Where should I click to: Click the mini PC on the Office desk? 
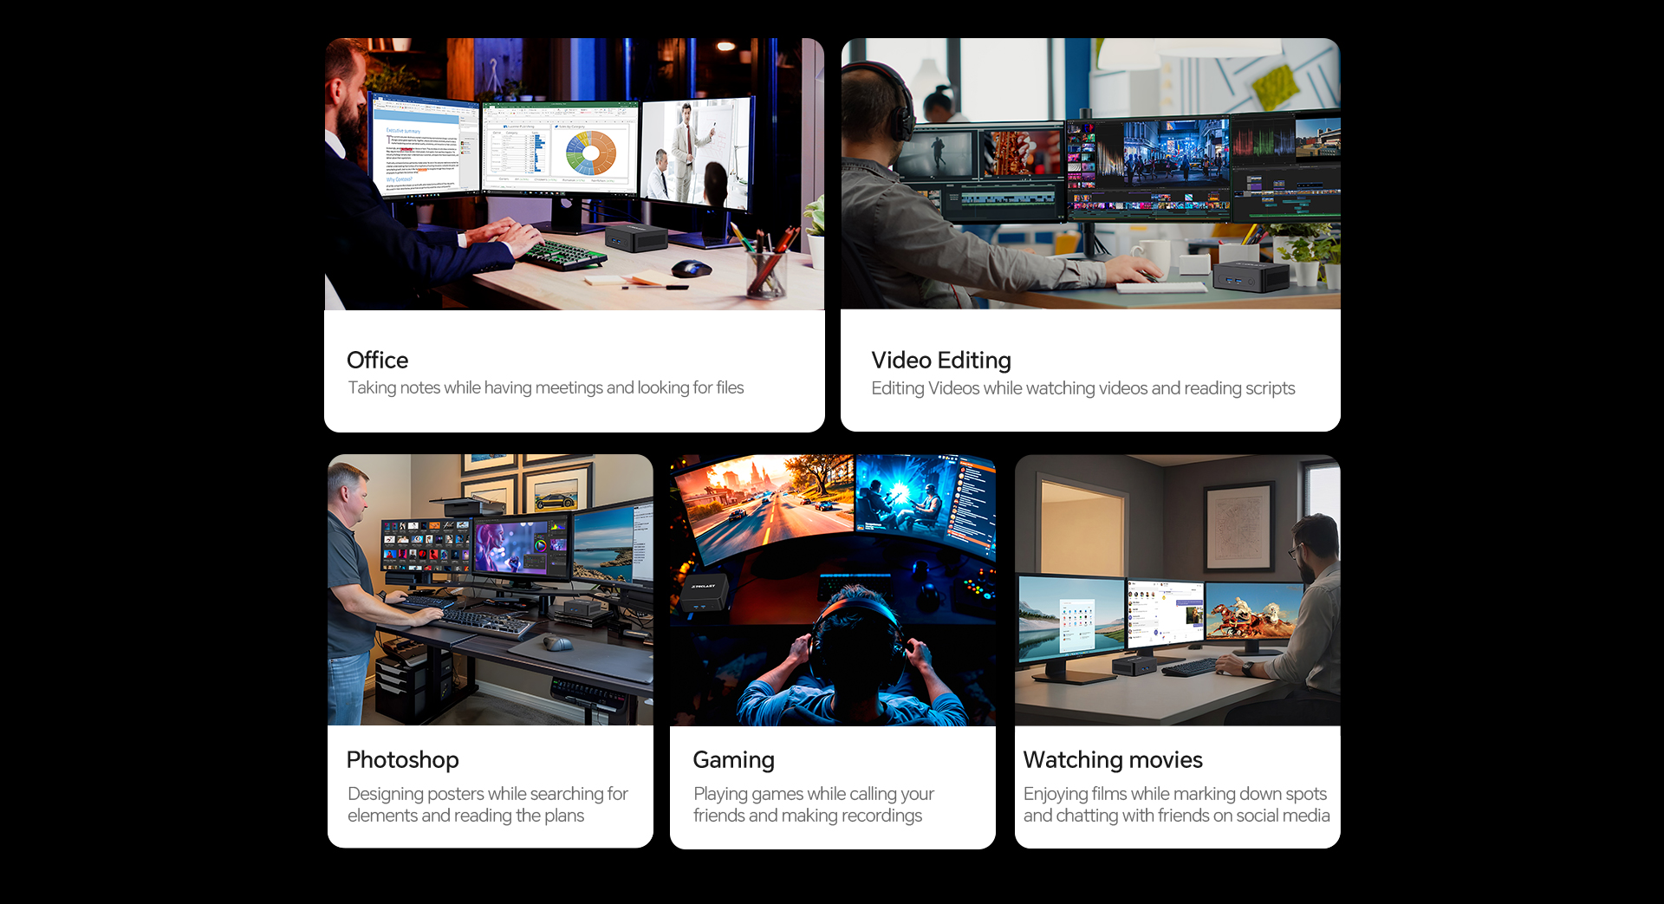635,237
